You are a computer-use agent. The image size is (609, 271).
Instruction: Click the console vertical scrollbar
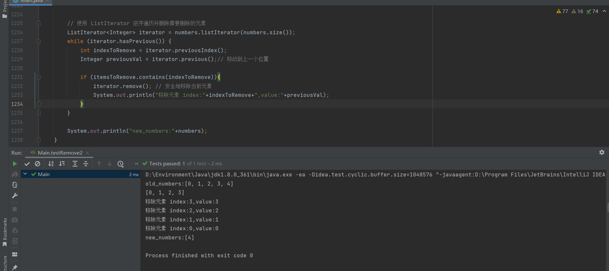608,207
